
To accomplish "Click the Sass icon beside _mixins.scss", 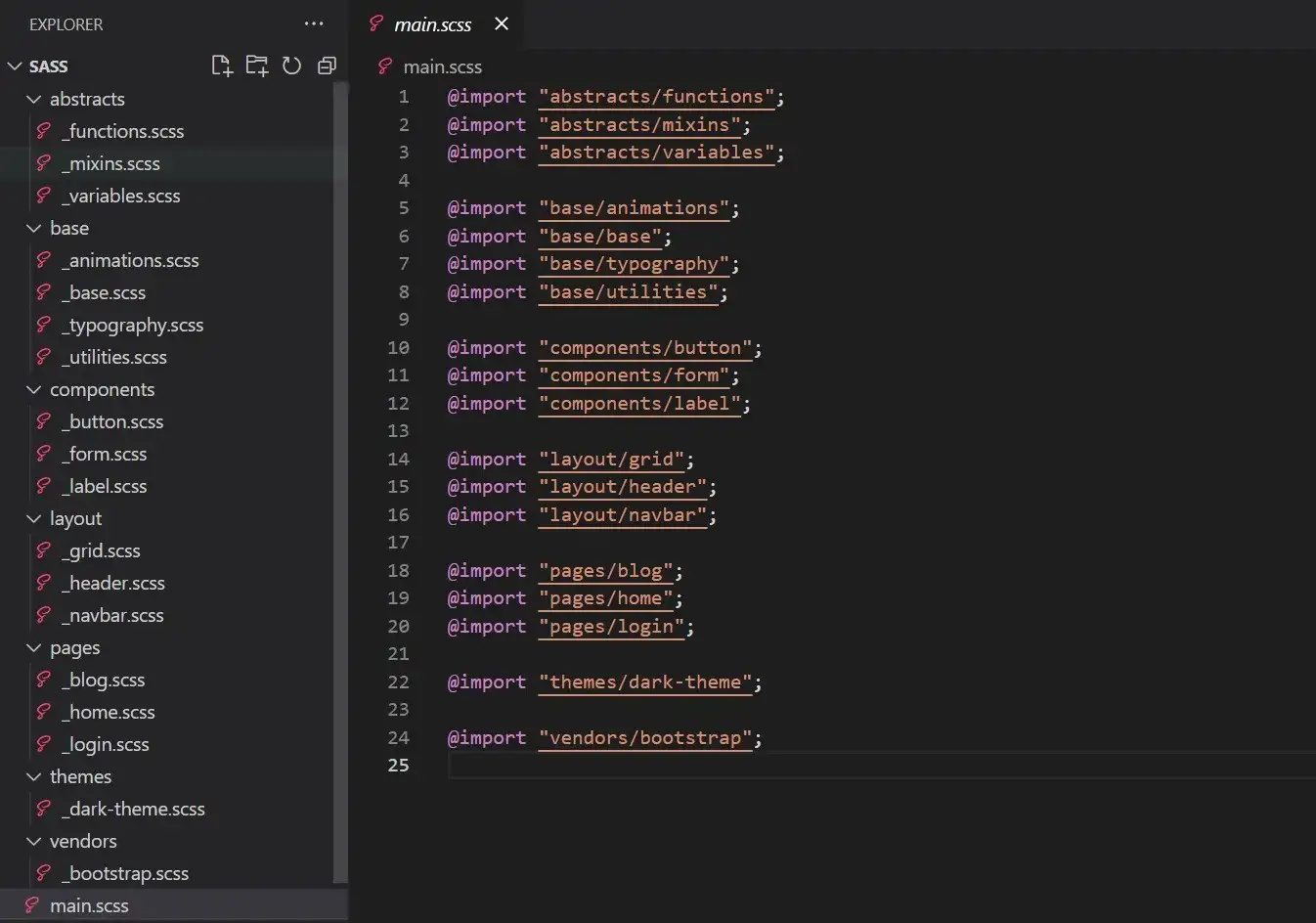I will coord(44,163).
